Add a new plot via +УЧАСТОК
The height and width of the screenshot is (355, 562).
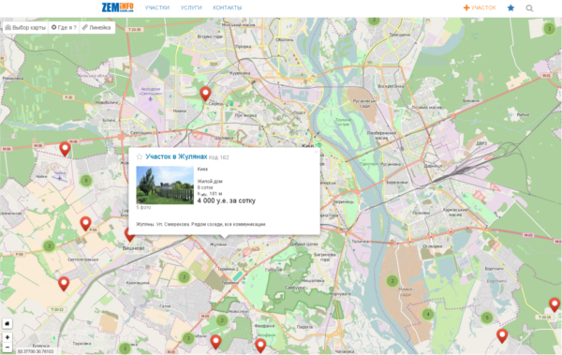tap(480, 7)
